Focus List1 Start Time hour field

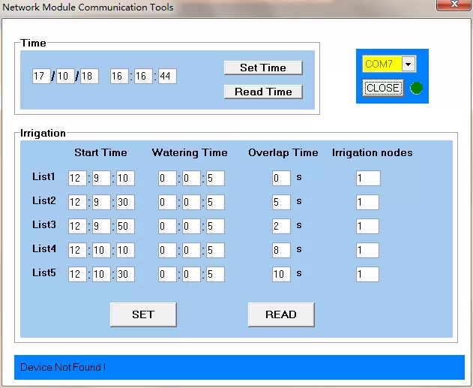[x=77, y=179]
